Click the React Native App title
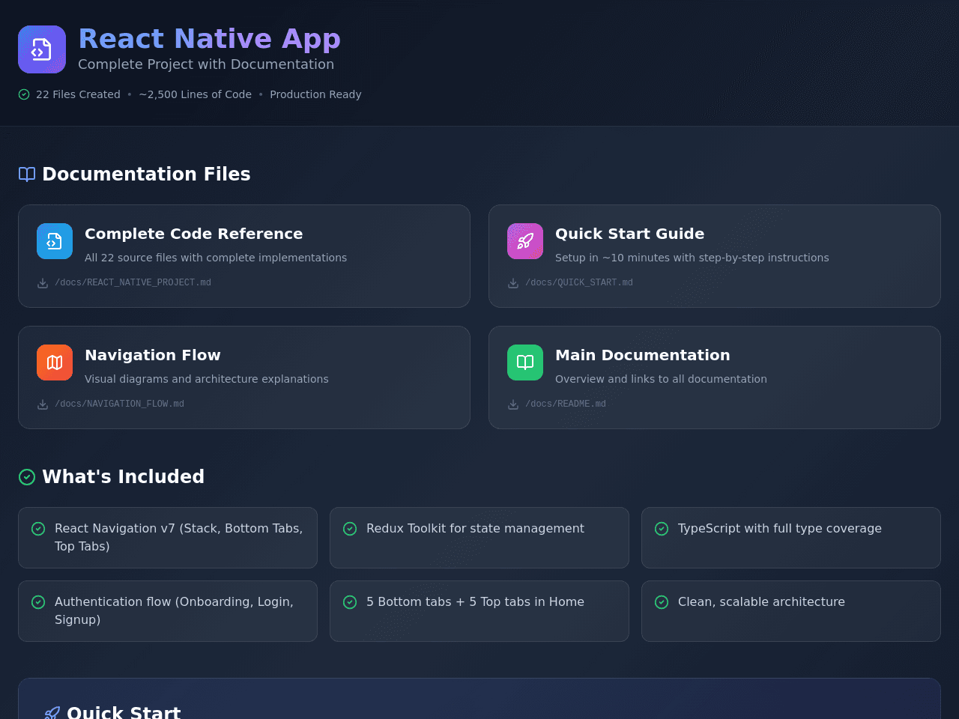Screen dimensions: 959x719 [210, 39]
